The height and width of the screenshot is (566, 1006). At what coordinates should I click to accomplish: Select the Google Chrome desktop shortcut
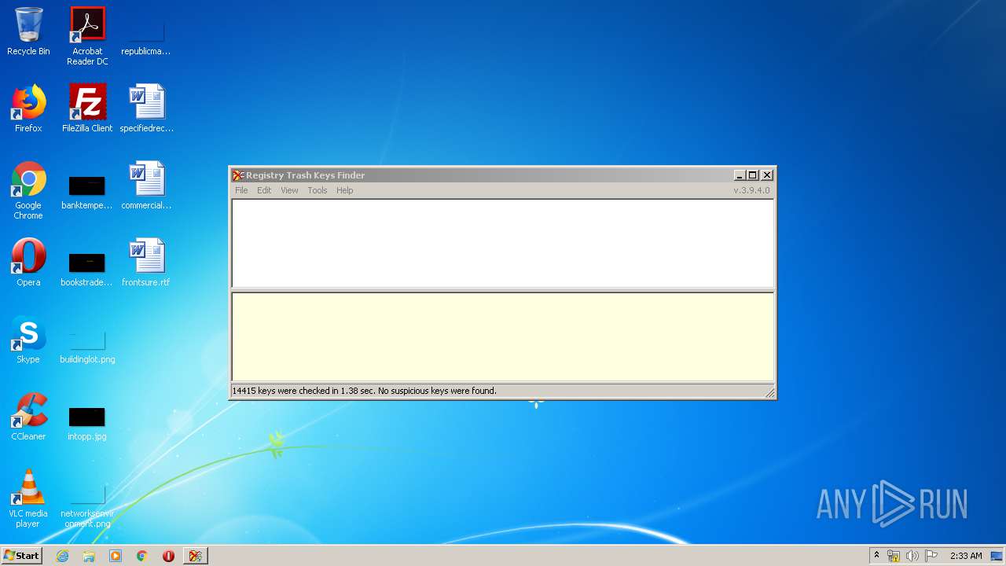[x=28, y=191]
